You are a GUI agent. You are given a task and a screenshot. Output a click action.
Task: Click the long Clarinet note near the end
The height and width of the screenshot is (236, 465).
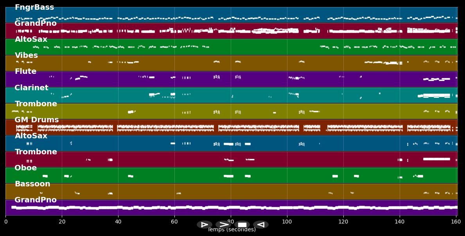(x=436, y=95)
